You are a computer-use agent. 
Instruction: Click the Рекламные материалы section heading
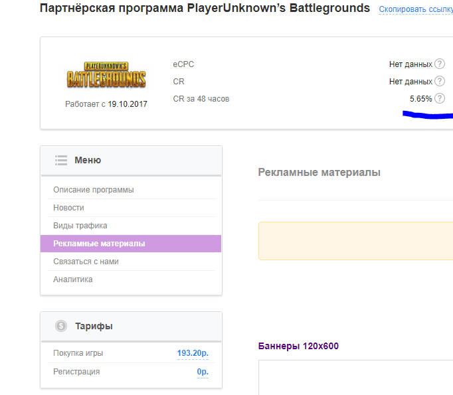tap(319, 173)
